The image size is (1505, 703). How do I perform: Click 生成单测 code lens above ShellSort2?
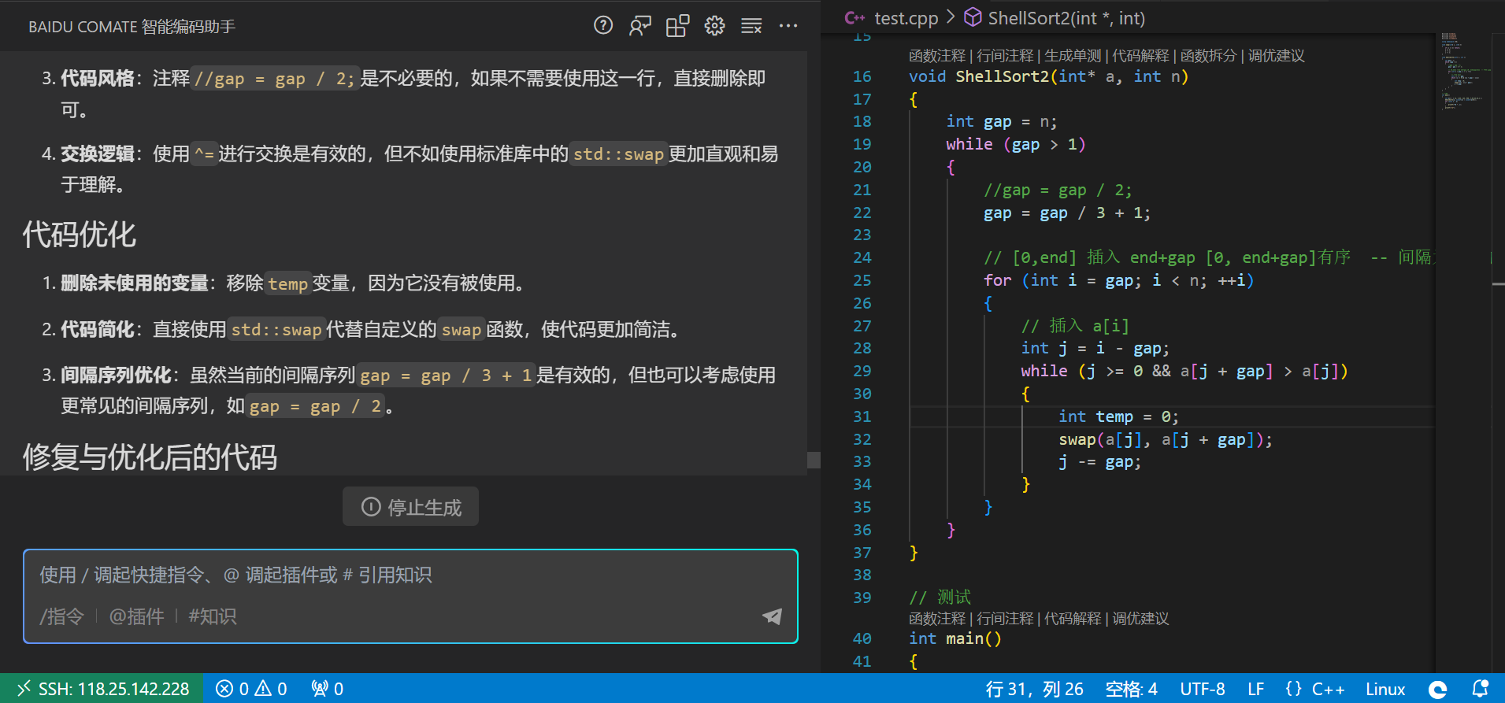[1073, 56]
